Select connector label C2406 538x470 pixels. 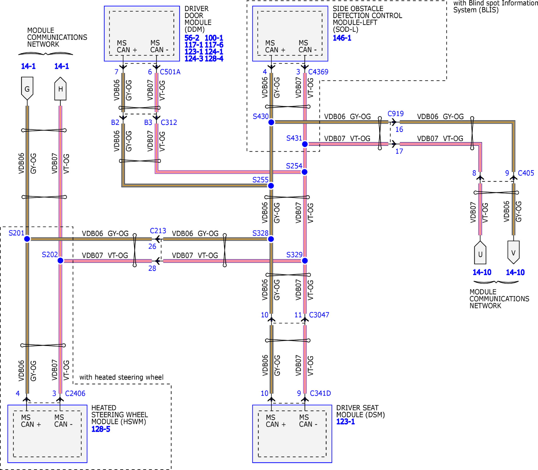tap(75, 393)
